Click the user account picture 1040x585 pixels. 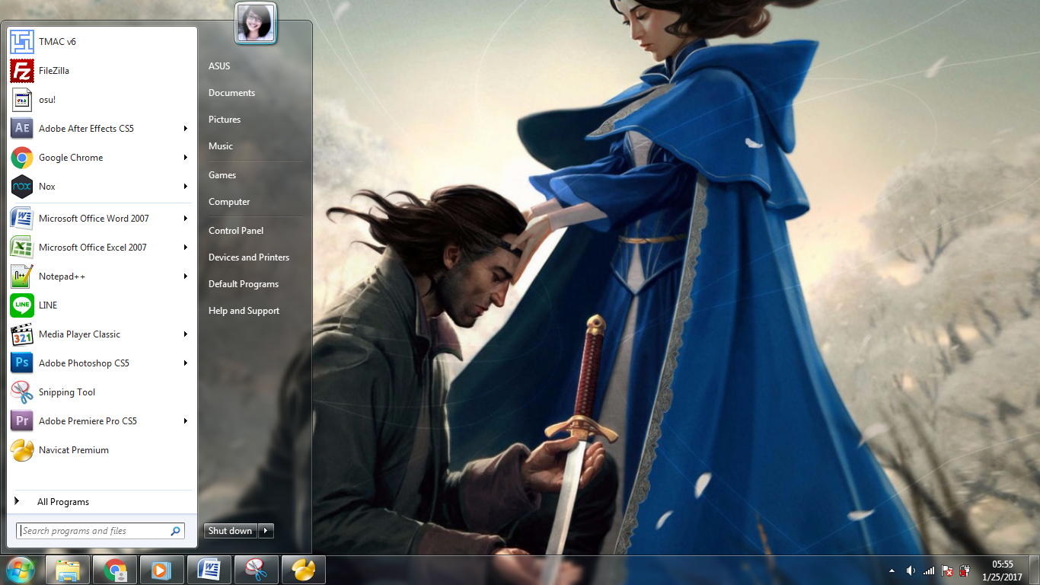pos(256,23)
